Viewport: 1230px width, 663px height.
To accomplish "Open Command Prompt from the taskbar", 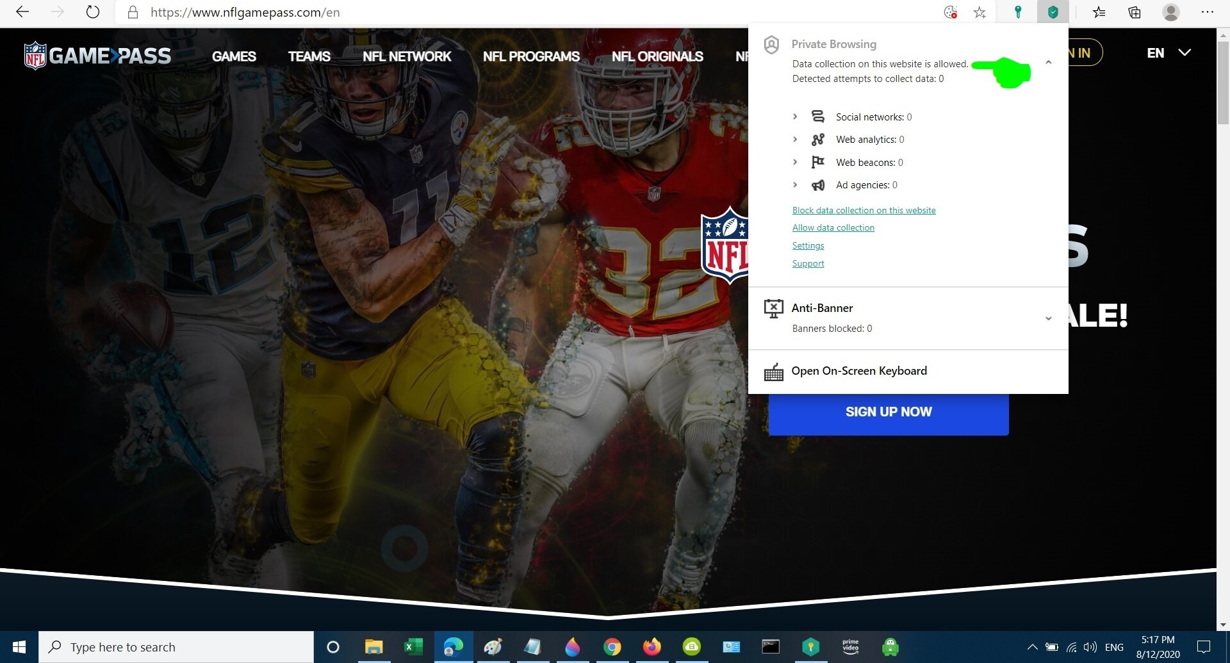I will click(771, 647).
